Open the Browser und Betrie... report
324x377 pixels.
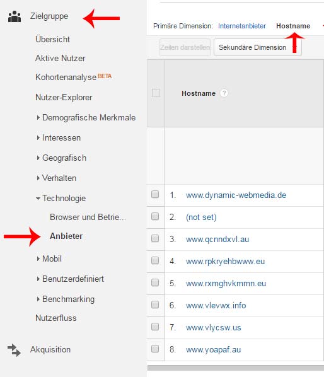pos(88,217)
